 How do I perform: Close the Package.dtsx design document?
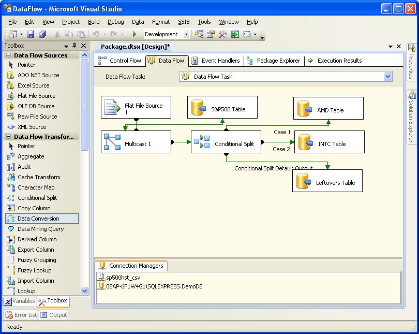point(399,47)
